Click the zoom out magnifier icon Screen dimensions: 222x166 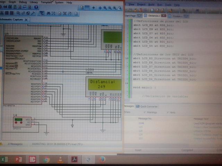pyautogui.click(x=110, y=8)
